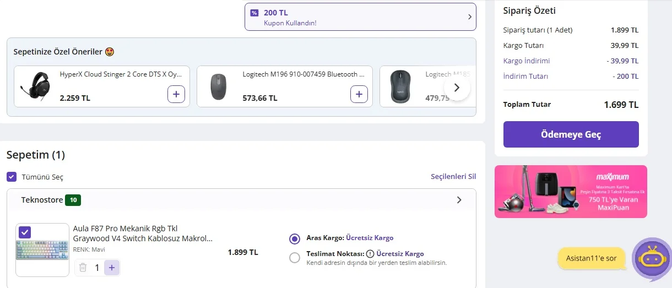Select Aras Kargo delivery option
This screenshot has width=672, height=288.
tap(295, 238)
